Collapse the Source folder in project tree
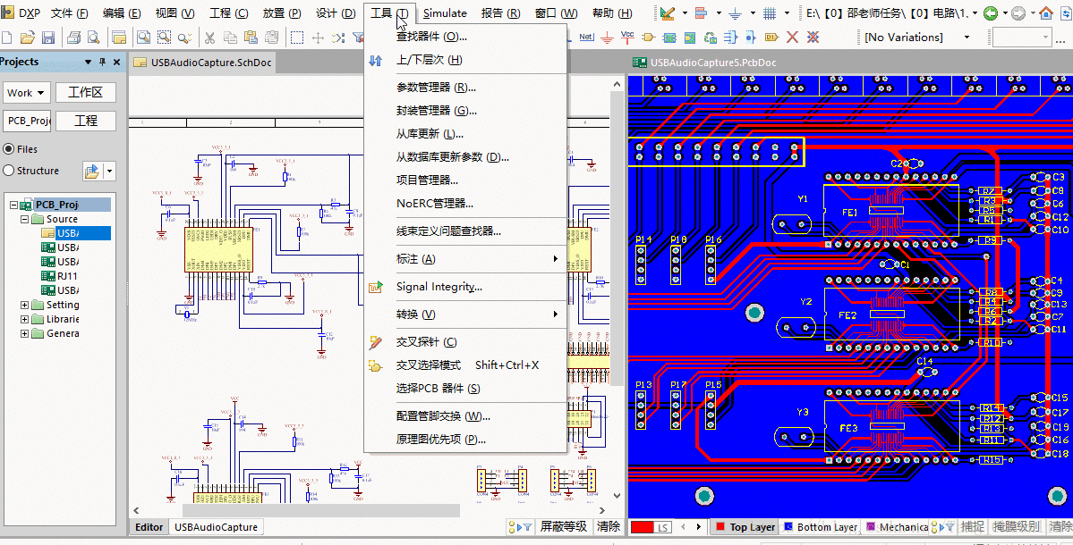Viewport: 1073px width, 545px height. pyautogui.click(x=25, y=219)
